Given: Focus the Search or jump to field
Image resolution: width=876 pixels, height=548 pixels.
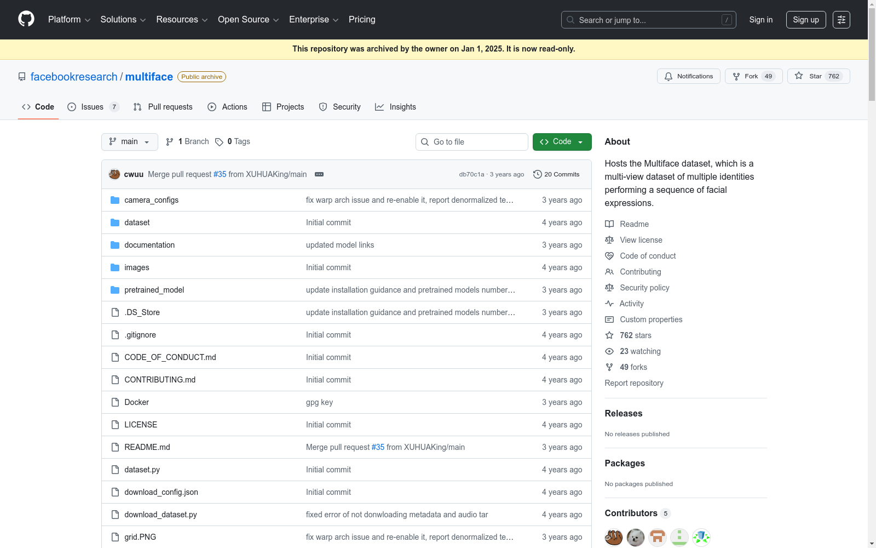Looking at the screenshot, I should pos(649,20).
